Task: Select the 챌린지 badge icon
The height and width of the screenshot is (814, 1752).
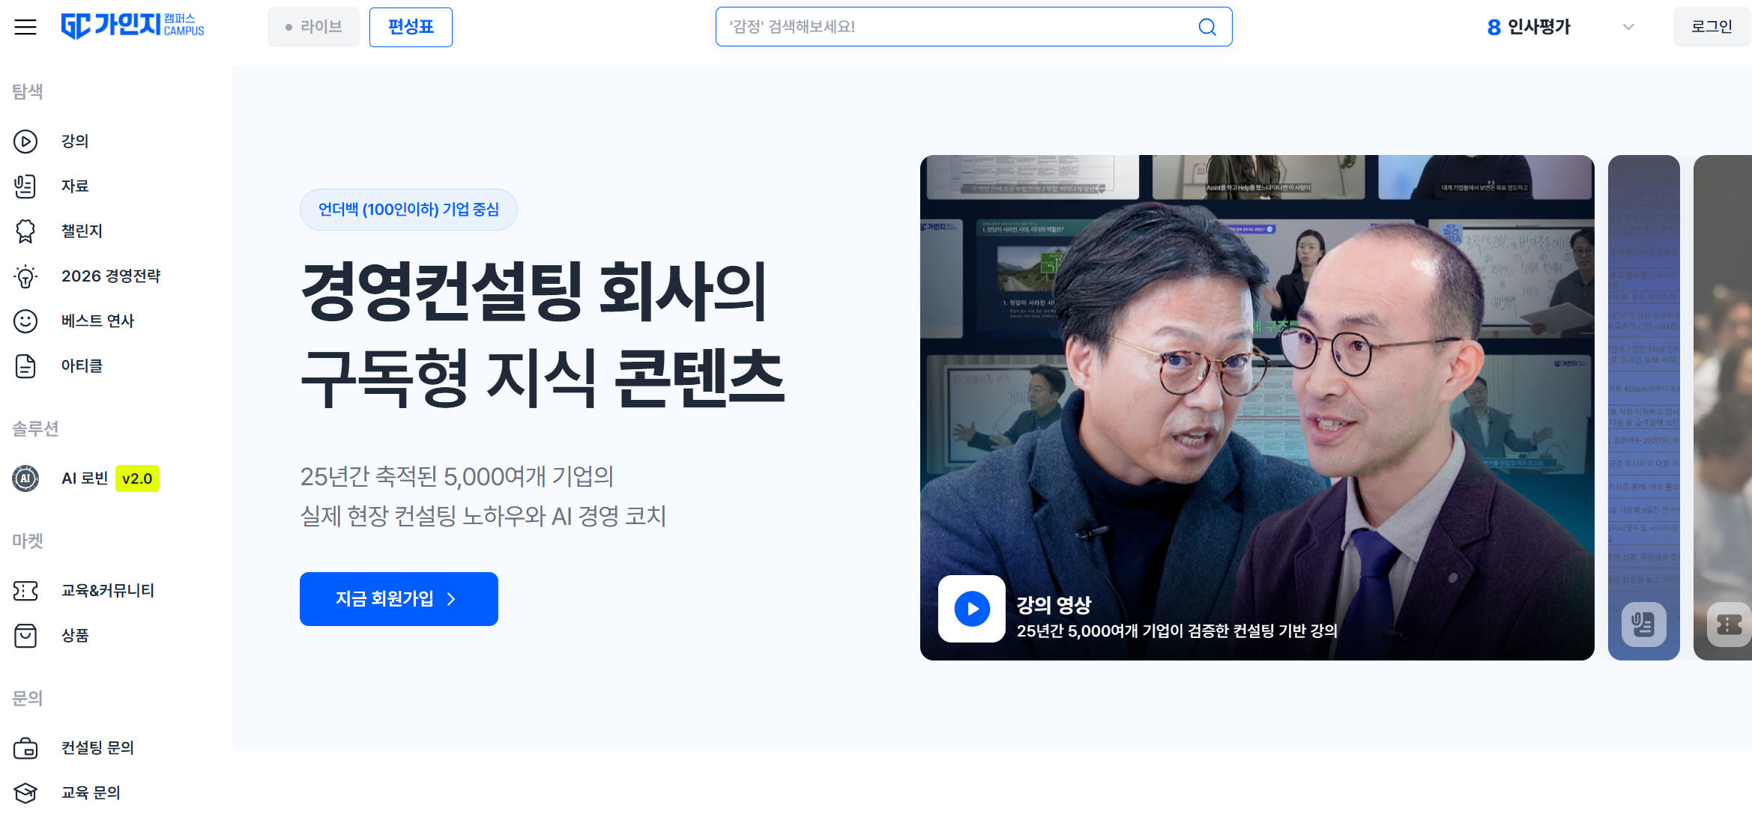Action: click(x=25, y=231)
